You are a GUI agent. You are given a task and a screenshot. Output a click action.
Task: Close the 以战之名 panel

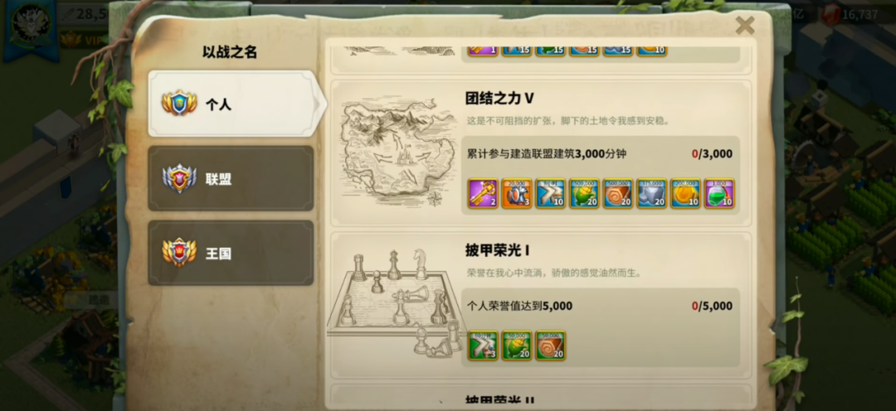click(744, 25)
